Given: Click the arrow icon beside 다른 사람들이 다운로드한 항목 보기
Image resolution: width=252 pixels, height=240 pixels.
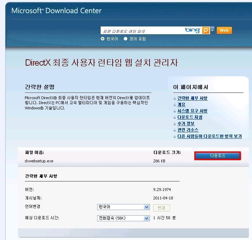Looking at the screenshot, I should click(x=175, y=137).
